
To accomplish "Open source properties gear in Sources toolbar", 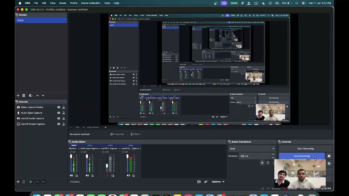I will point(31,182).
